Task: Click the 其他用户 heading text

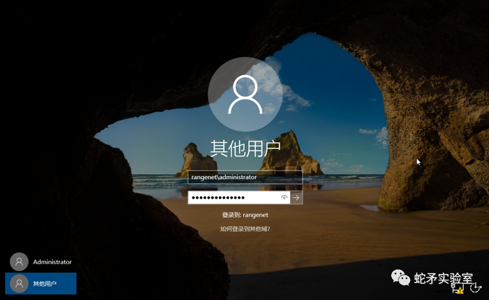Action: (x=245, y=149)
